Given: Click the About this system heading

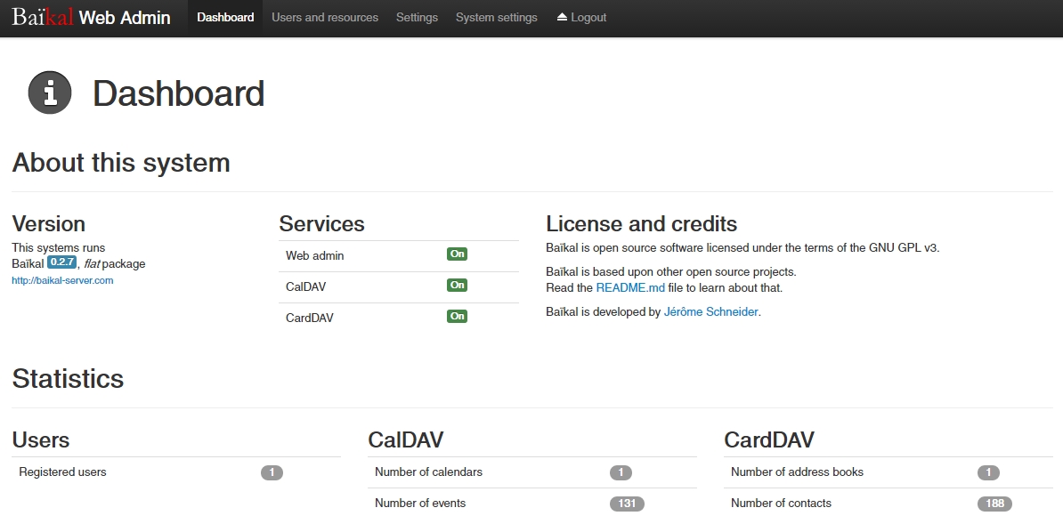Looking at the screenshot, I should (x=121, y=163).
